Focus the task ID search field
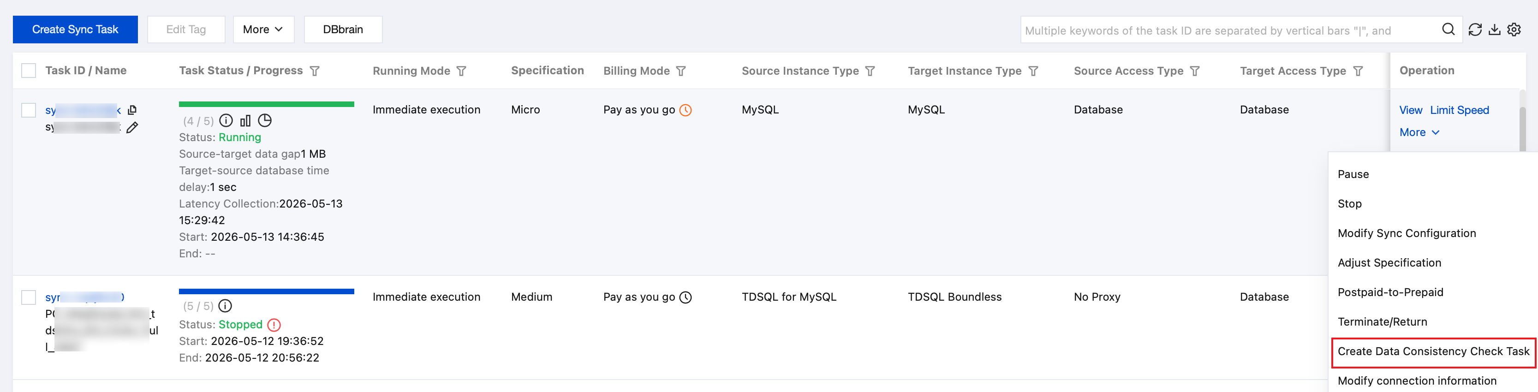 pos(1230,30)
